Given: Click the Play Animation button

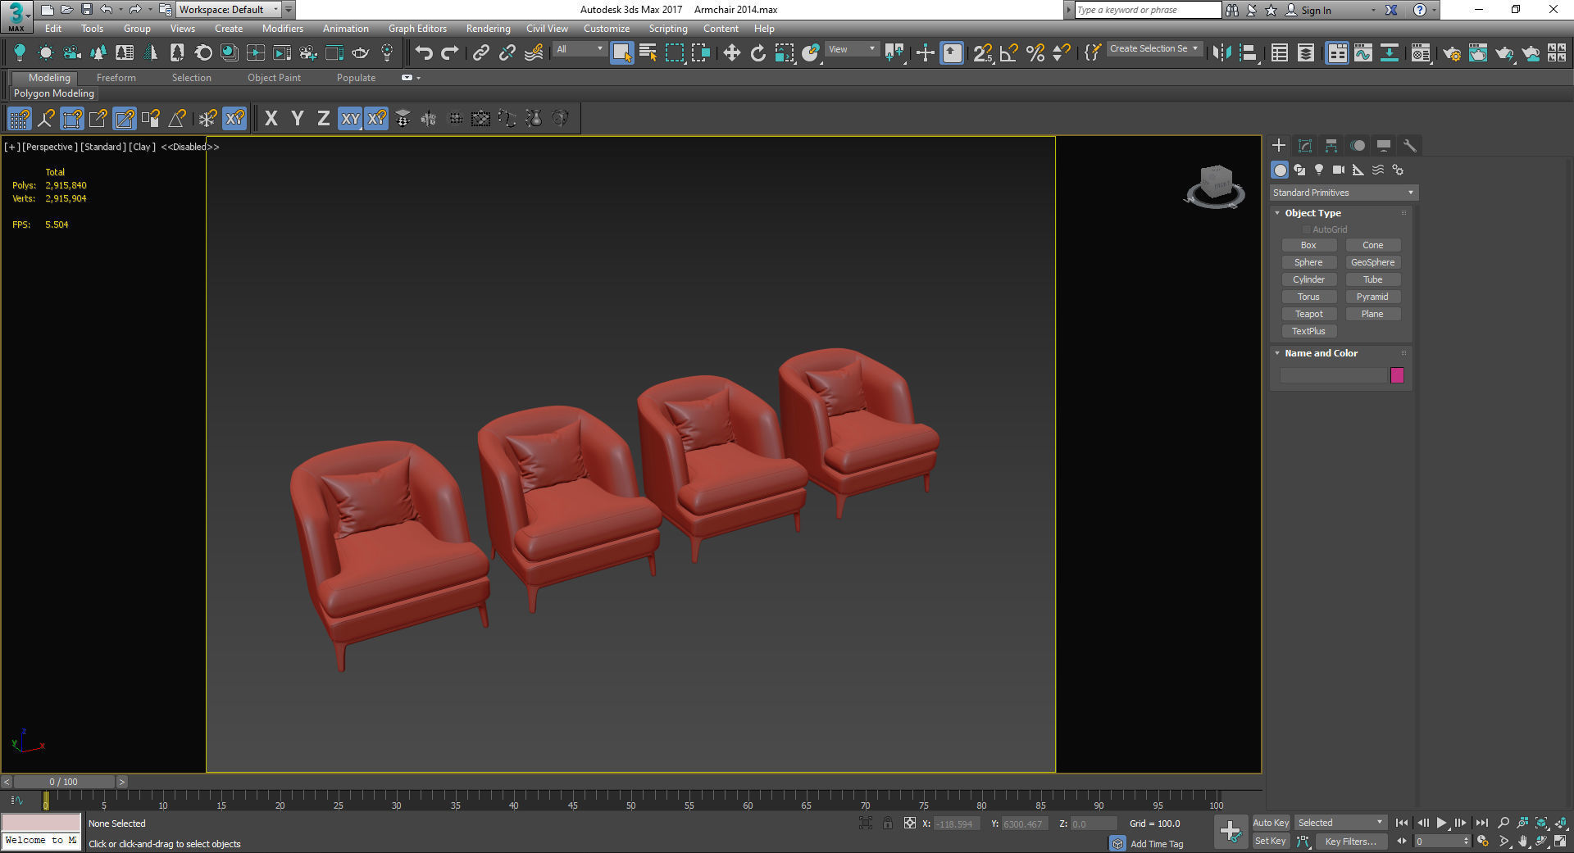Looking at the screenshot, I should click(x=1441, y=823).
